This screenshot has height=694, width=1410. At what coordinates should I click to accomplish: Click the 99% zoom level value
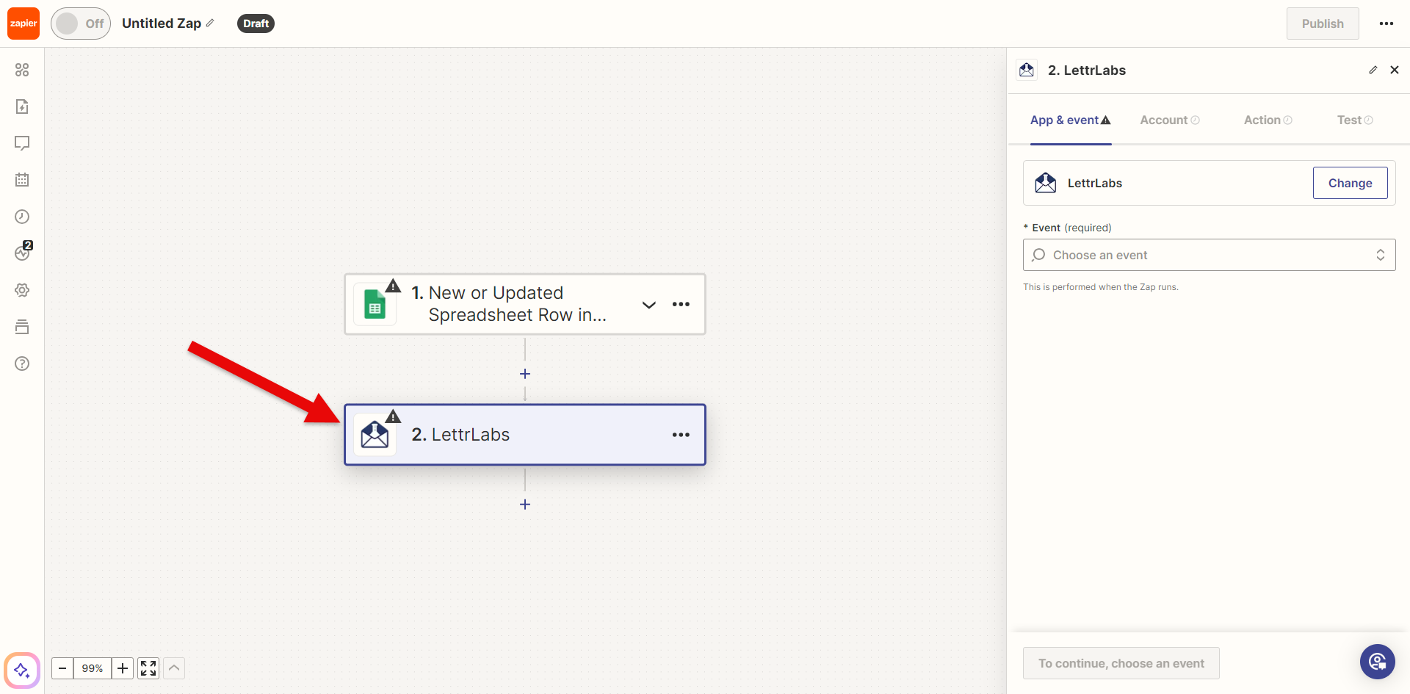coord(93,668)
